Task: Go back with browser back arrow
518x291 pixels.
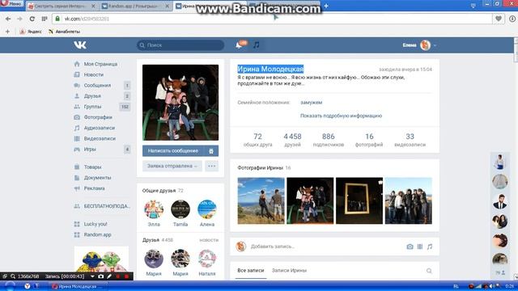Action: 8,19
